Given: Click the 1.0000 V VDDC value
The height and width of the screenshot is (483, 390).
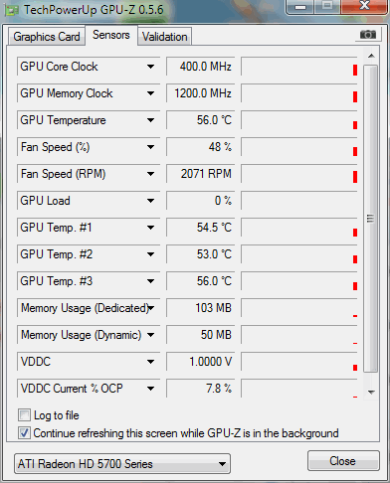Looking at the screenshot, I should [201, 362].
